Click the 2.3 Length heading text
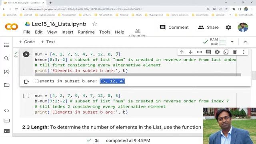The width and height of the screenshot is (256, 144). tap(36, 127)
